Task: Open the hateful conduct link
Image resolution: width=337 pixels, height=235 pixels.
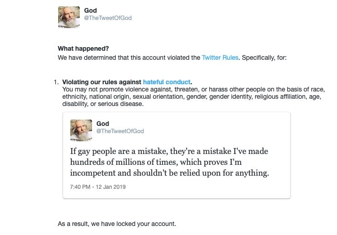Action: [167, 82]
